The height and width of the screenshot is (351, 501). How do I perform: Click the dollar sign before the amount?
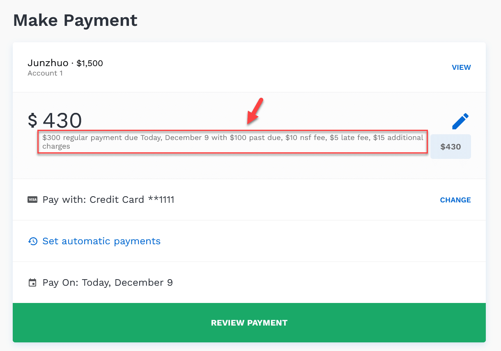(32, 121)
